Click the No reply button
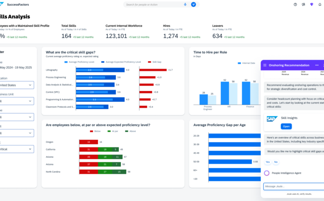The height and width of the screenshot is (201, 324). tap(276, 162)
